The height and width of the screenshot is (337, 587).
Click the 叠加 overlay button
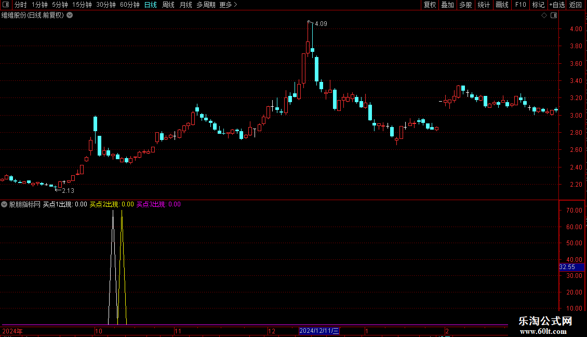pos(448,5)
